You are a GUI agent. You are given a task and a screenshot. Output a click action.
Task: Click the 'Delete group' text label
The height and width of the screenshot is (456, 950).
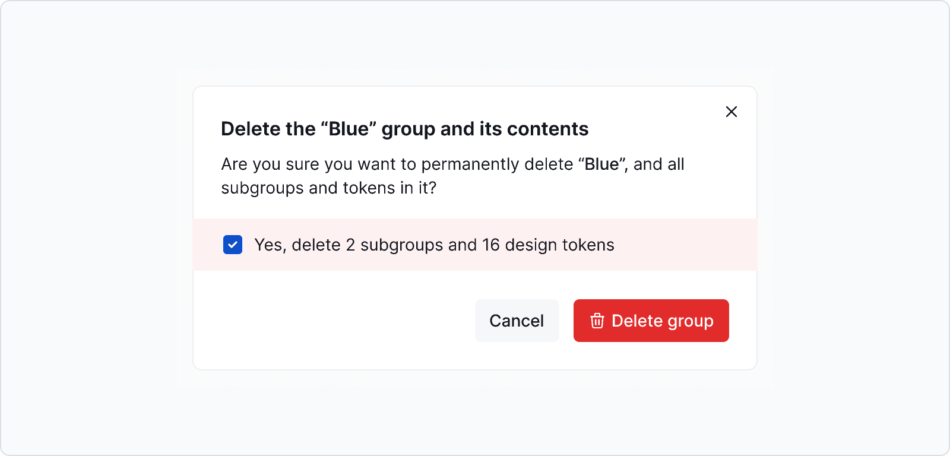pyautogui.click(x=663, y=321)
